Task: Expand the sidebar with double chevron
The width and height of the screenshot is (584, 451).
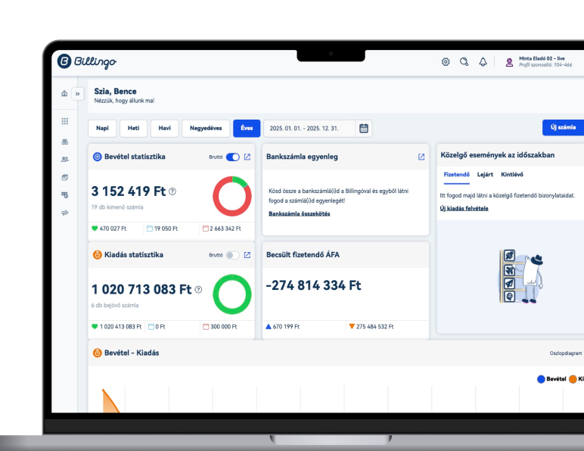Action: (x=77, y=94)
